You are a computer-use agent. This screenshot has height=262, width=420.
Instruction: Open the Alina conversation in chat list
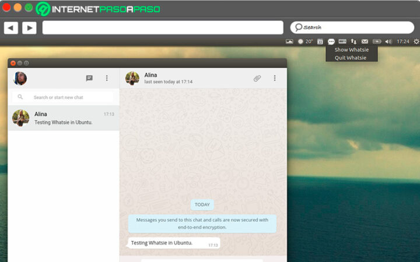click(64, 118)
